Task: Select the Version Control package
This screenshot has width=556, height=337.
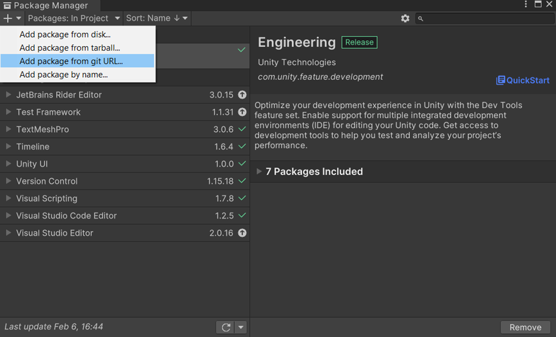Action: (x=125, y=181)
